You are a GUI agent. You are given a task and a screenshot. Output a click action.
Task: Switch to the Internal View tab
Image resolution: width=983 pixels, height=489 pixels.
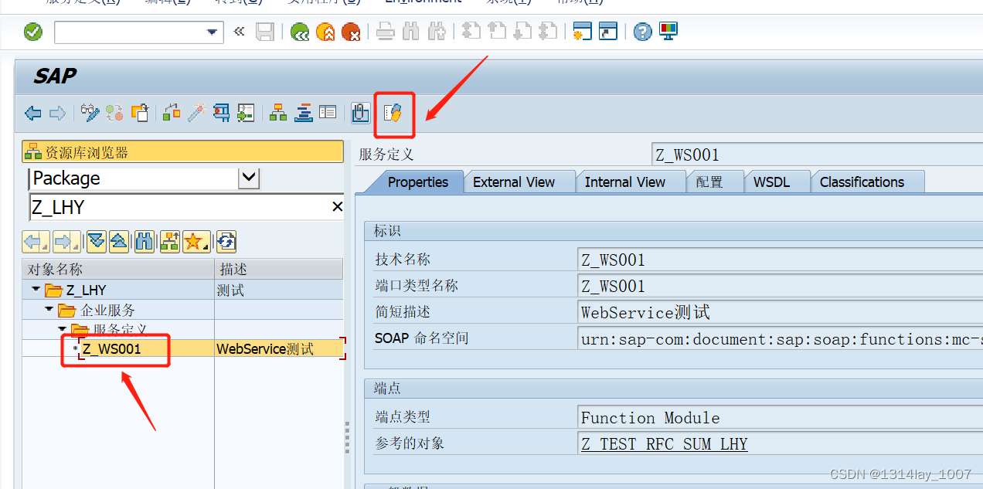[625, 182]
